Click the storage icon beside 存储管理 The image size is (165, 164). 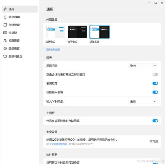tap(5, 25)
